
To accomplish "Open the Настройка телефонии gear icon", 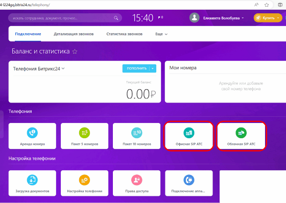I will 84,180.
